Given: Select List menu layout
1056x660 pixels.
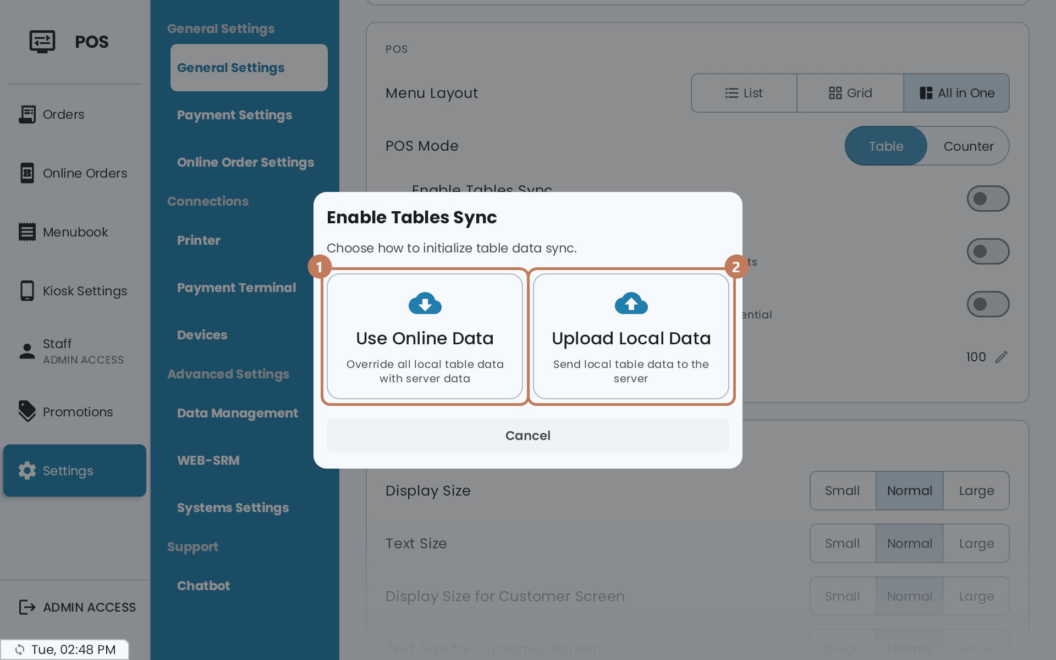Looking at the screenshot, I should 744,93.
